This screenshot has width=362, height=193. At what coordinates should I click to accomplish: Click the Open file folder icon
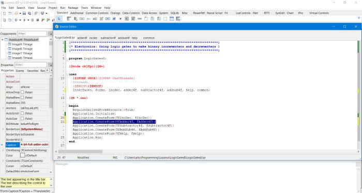click(x=16, y=13)
